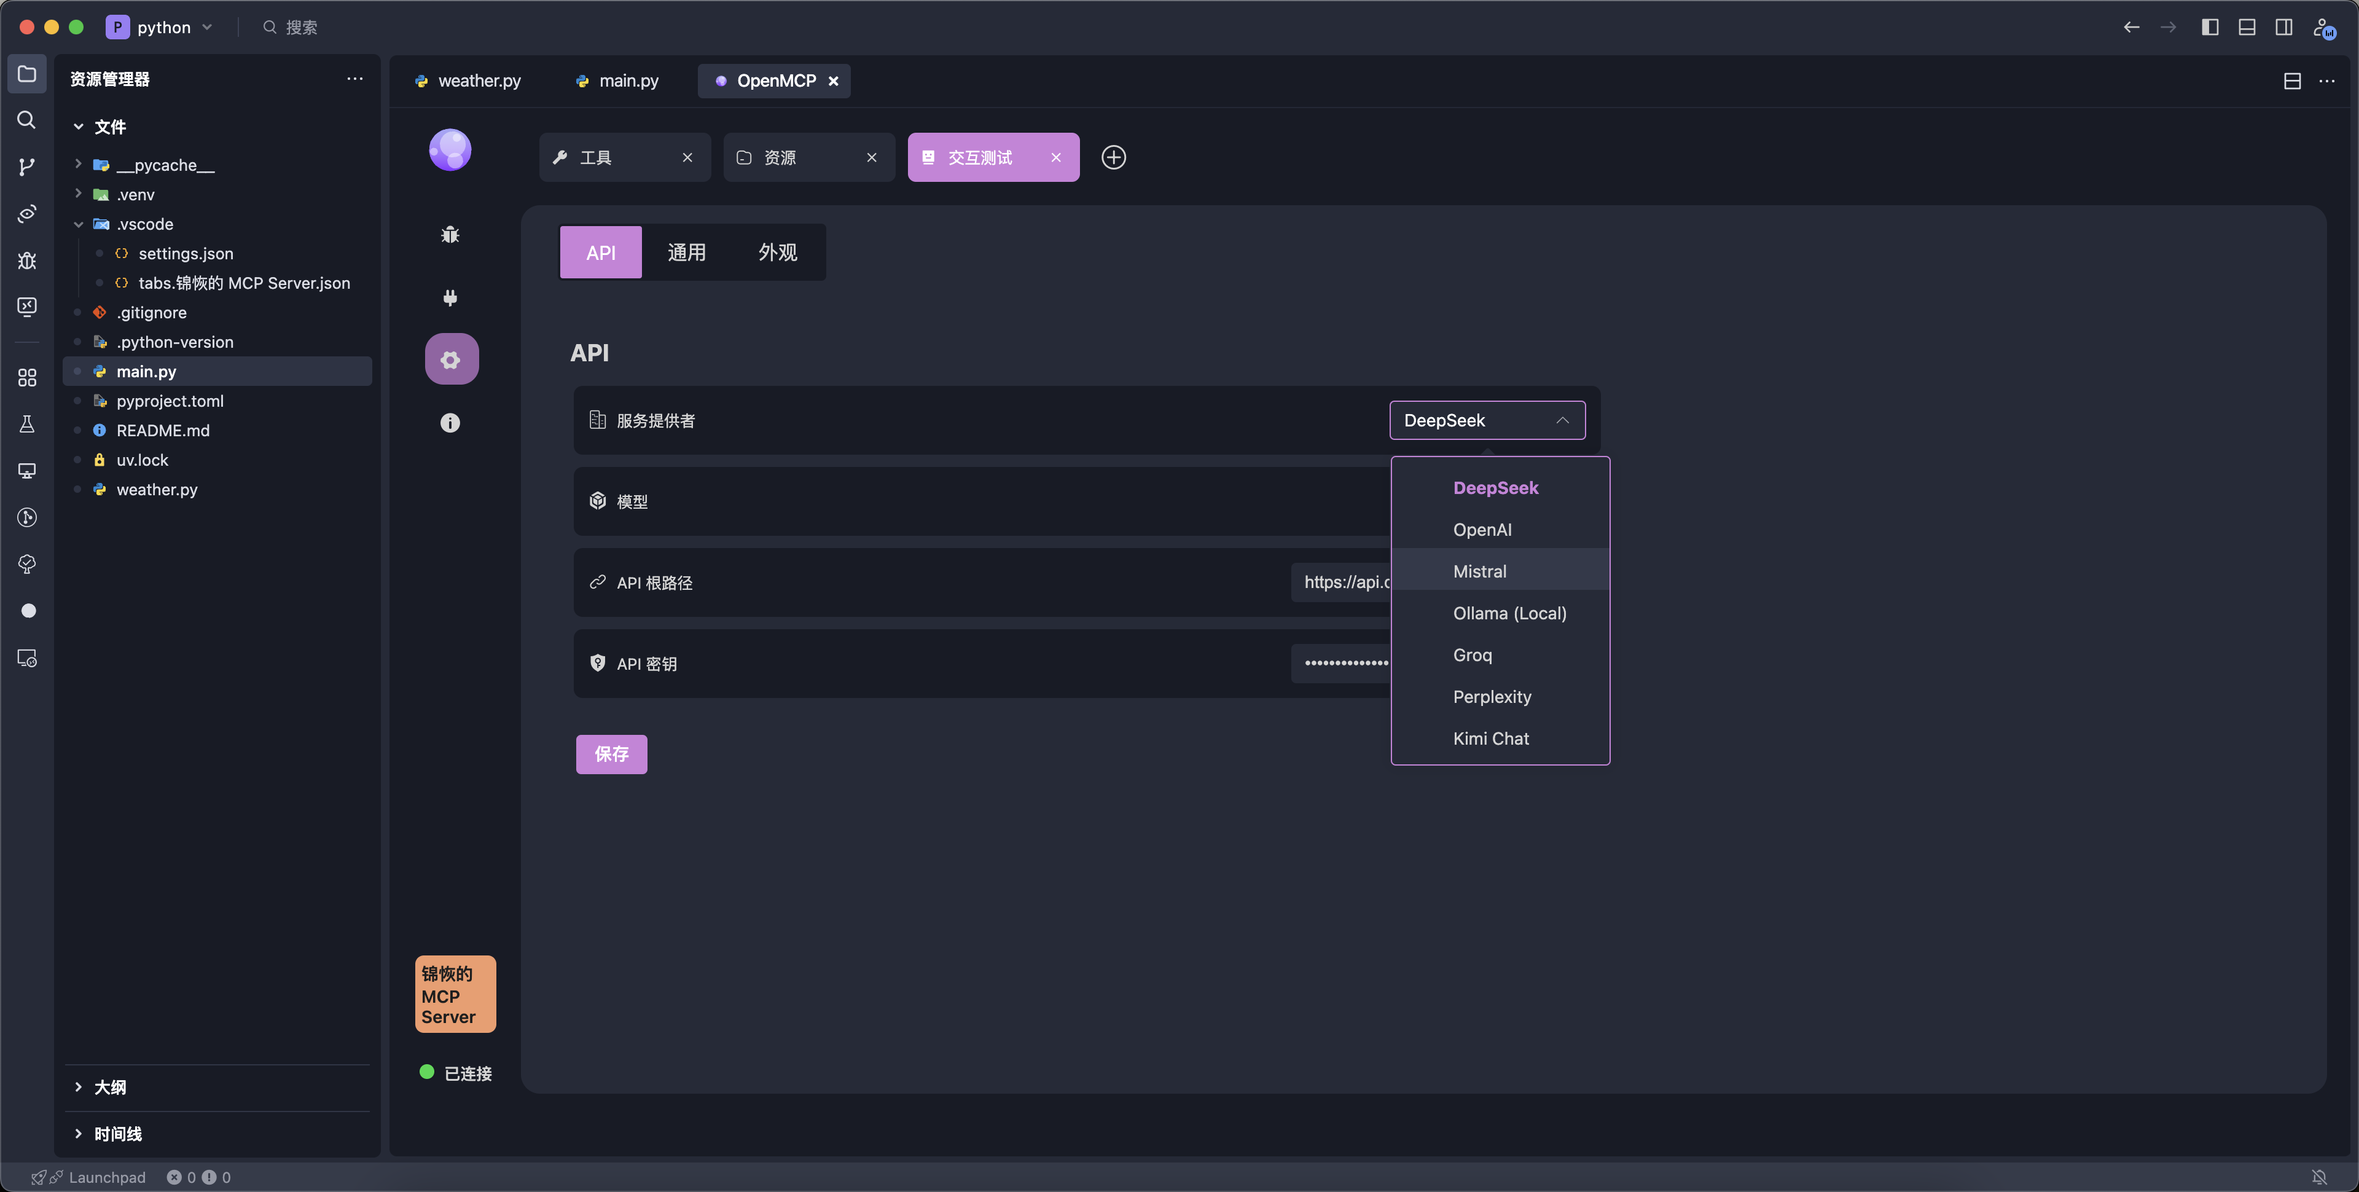The width and height of the screenshot is (2359, 1192).
Task: Open the Testing flask icon
Action: (28, 424)
